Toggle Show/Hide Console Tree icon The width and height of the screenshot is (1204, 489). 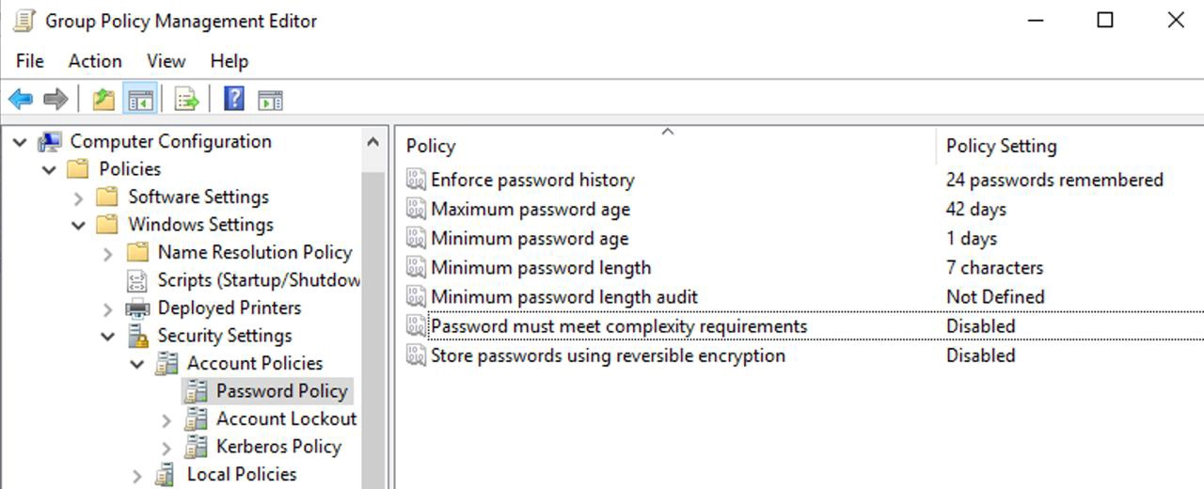click(x=141, y=99)
